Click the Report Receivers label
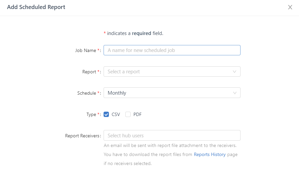 tap(82, 136)
